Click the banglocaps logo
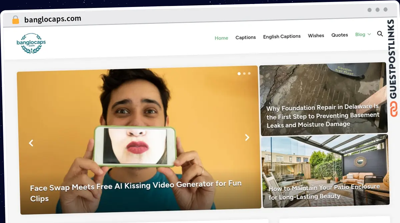Image resolution: width=400 pixels, height=223 pixels. (x=31, y=43)
